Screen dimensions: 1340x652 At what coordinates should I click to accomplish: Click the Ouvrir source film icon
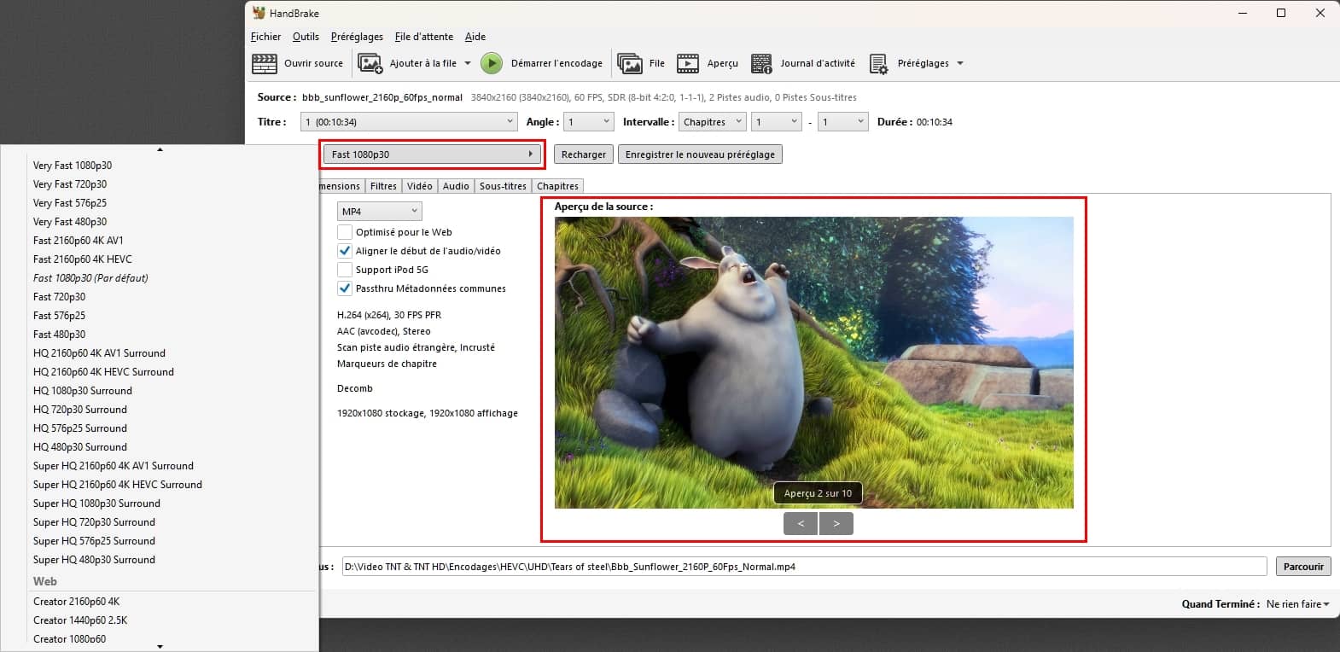(265, 64)
